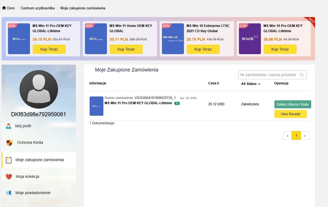Click the magnifier search icon in order search
This screenshot has height=207, width=328.
pyautogui.click(x=302, y=75)
